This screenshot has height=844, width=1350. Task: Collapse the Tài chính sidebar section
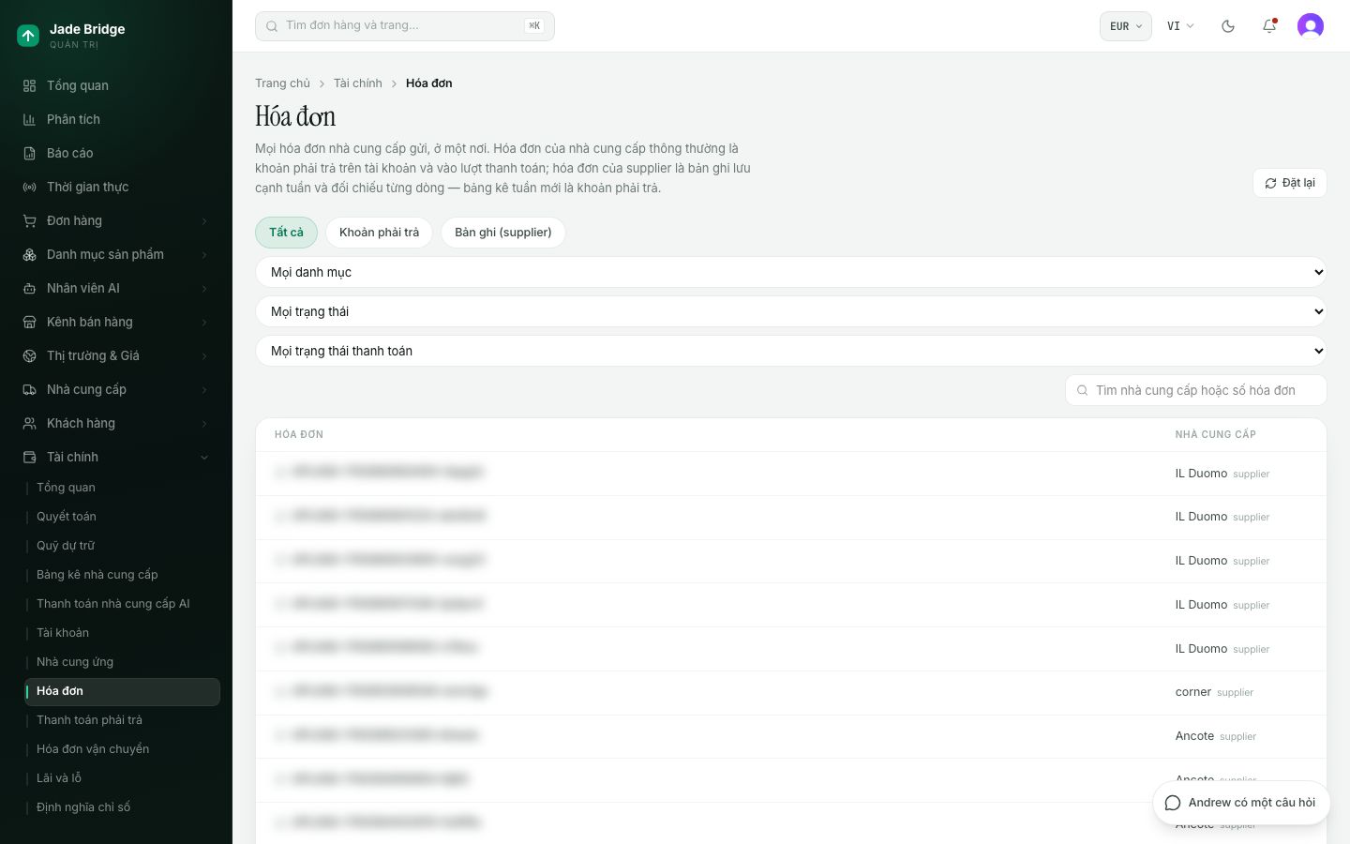tap(204, 458)
